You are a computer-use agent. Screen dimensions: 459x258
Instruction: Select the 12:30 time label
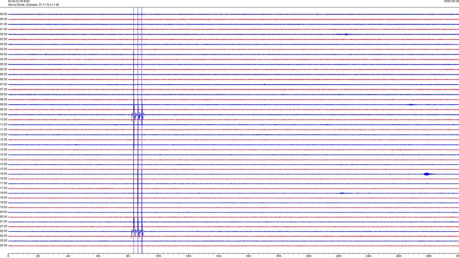tap(3, 140)
